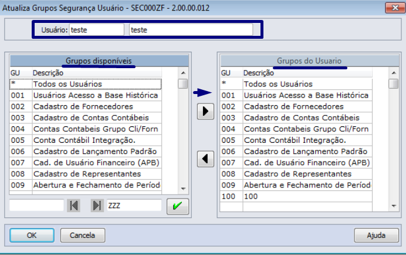Remove group from user with left arrow
This screenshot has width=406, height=255.
tap(205, 159)
